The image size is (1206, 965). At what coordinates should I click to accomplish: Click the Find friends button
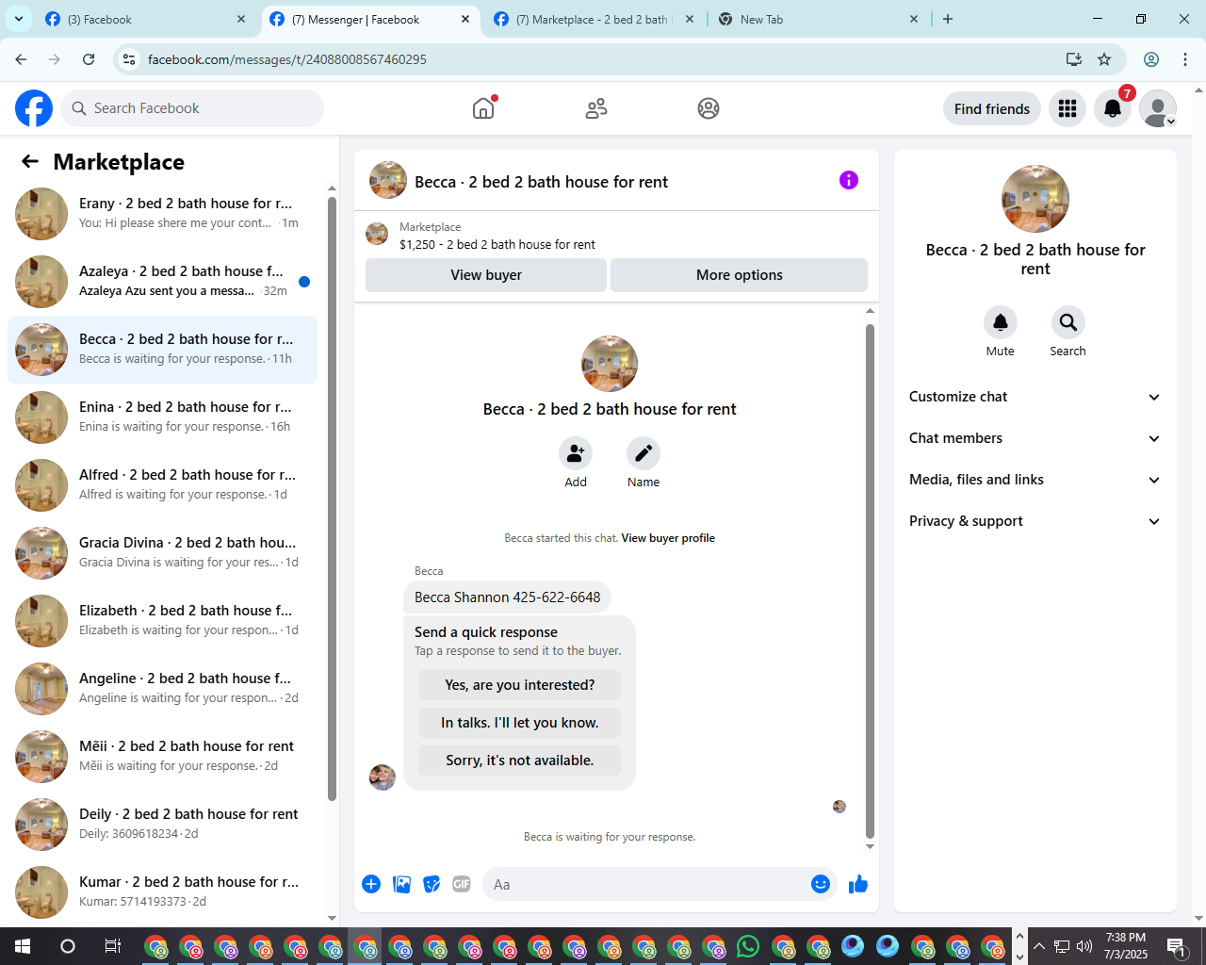click(x=992, y=108)
